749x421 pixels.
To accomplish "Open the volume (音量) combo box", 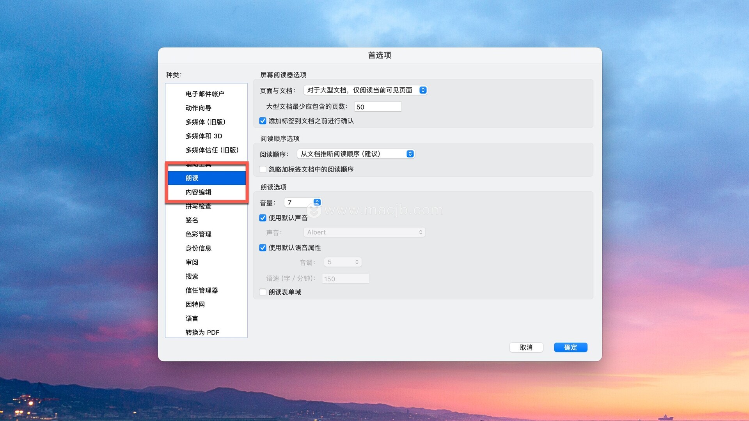I will [x=317, y=202].
